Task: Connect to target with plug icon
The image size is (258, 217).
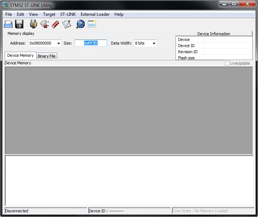Action: tap(34, 24)
